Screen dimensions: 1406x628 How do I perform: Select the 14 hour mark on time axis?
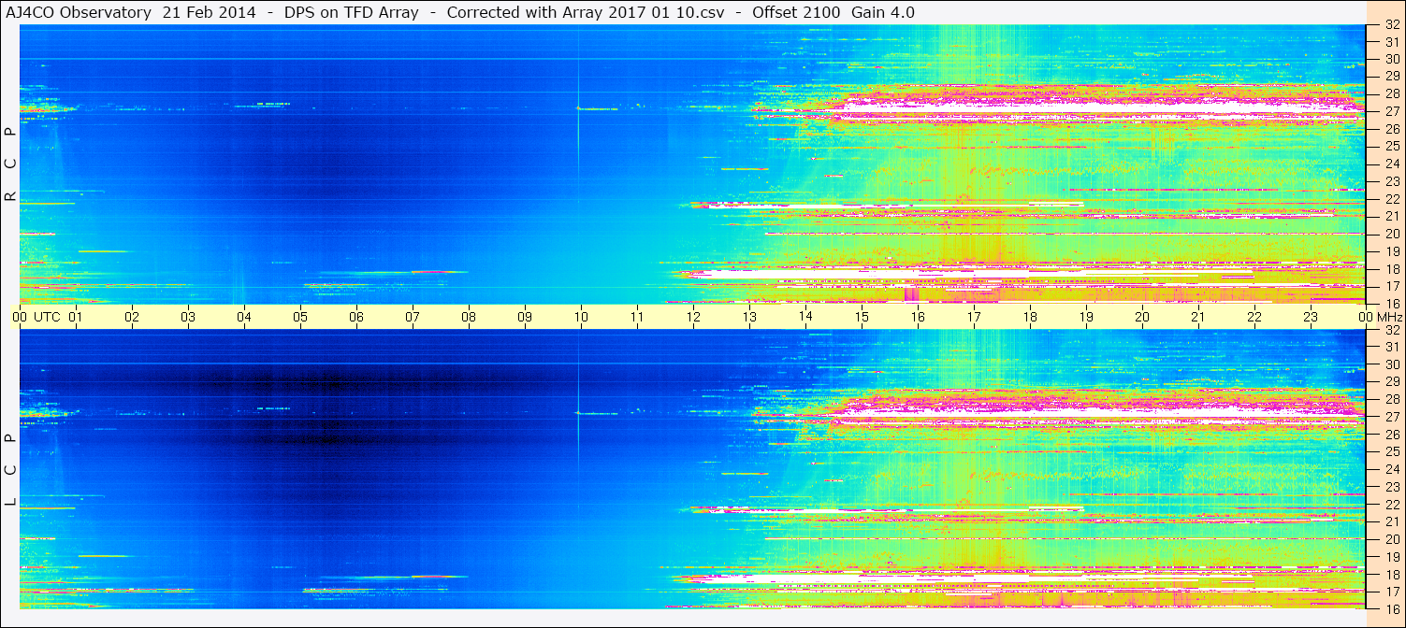tap(805, 317)
